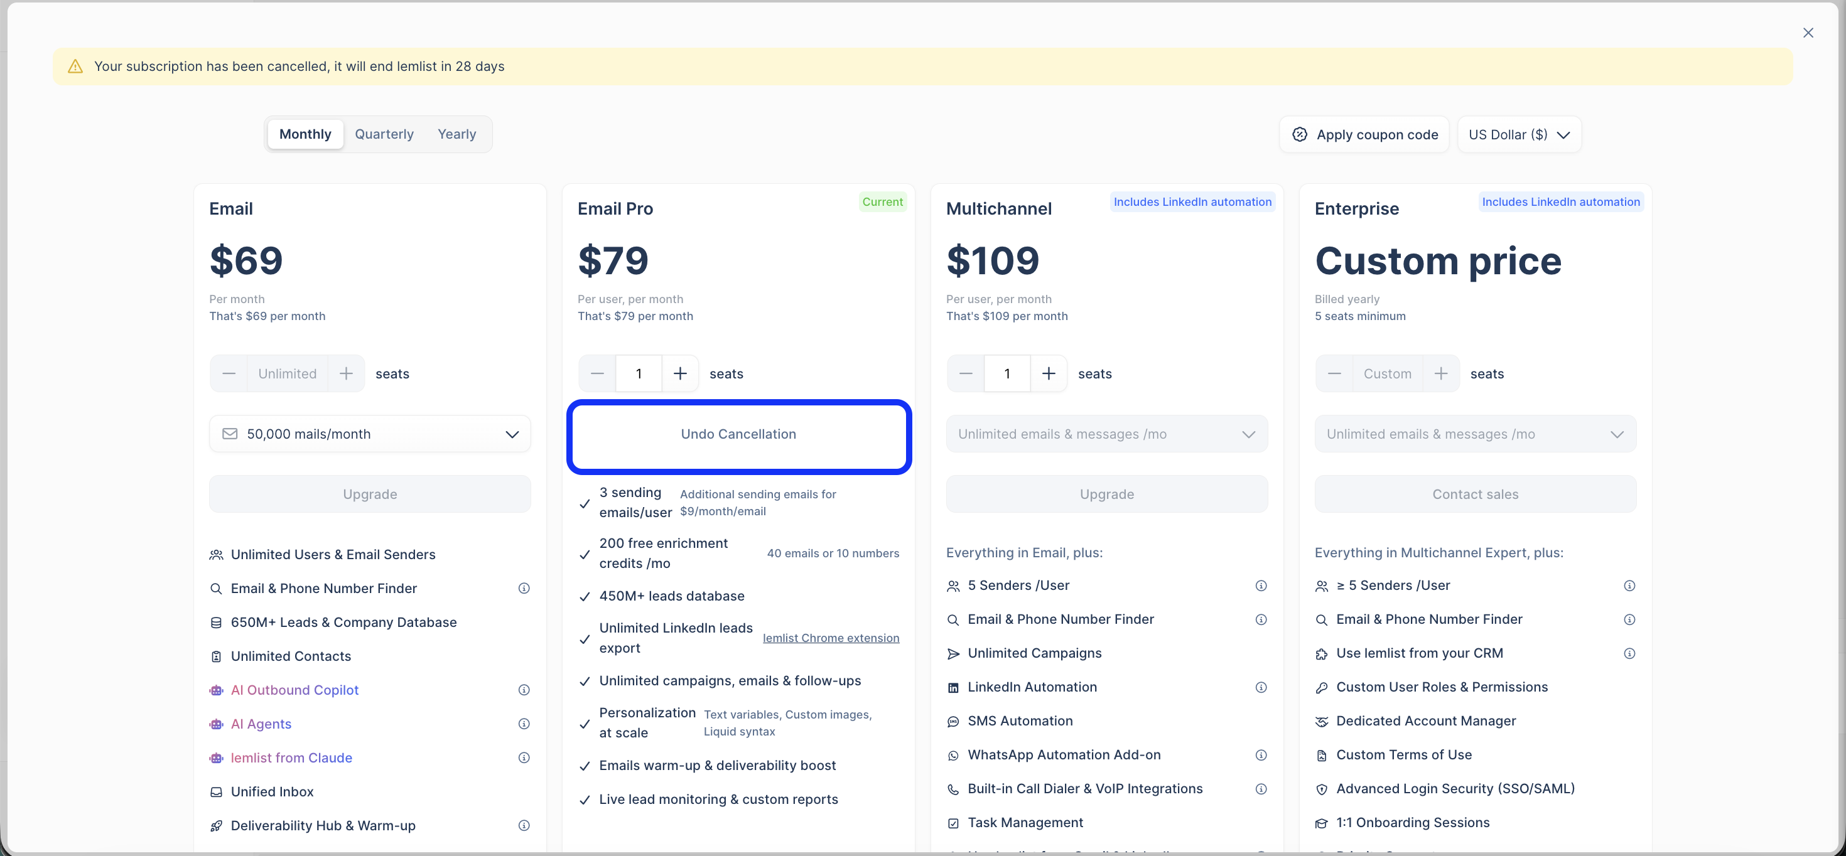The width and height of the screenshot is (1846, 856).
Task: Increase Multichannel seats with plus button
Action: [1049, 374]
